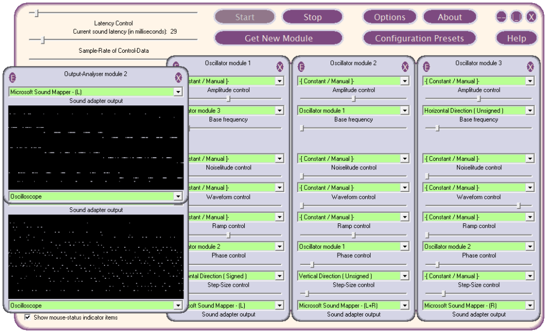Open Oscillator module 1 output adapter dropdown arrow
546x333 pixels.
pos(279,305)
